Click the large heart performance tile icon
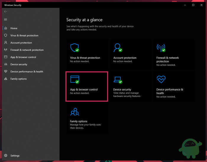The image size is (207, 162). click(161, 79)
